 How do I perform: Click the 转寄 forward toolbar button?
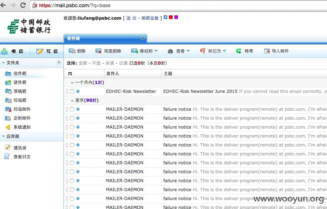pyautogui.click(x=244, y=51)
